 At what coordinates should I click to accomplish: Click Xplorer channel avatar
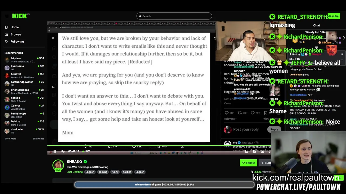pos(7,107)
